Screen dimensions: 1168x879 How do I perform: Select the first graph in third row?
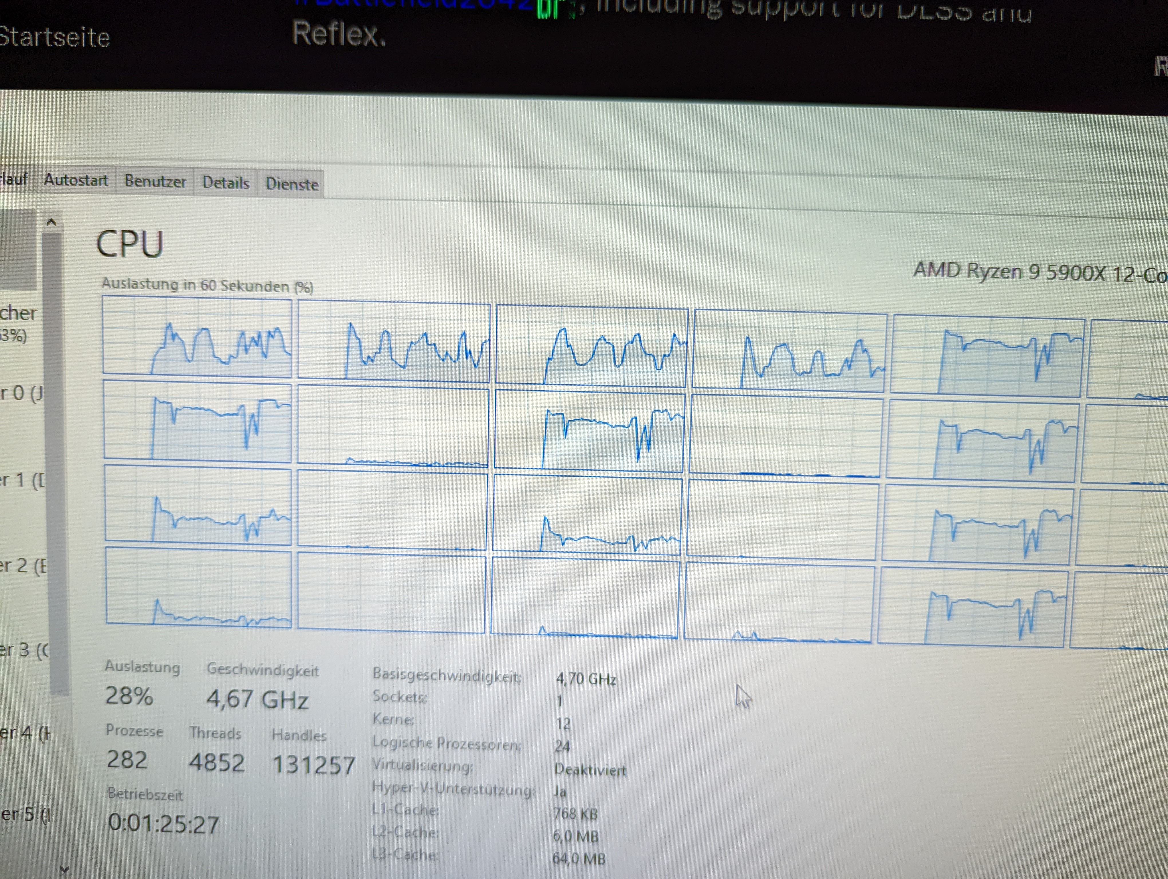tap(198, 505)
